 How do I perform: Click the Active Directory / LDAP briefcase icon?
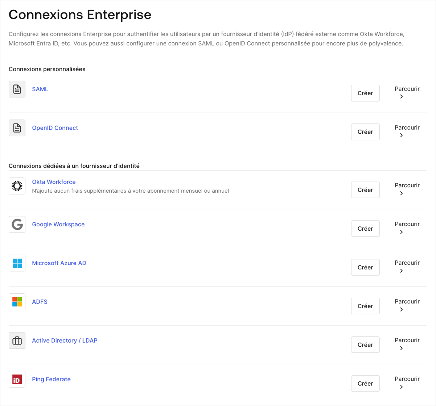(x=17, y=340)
